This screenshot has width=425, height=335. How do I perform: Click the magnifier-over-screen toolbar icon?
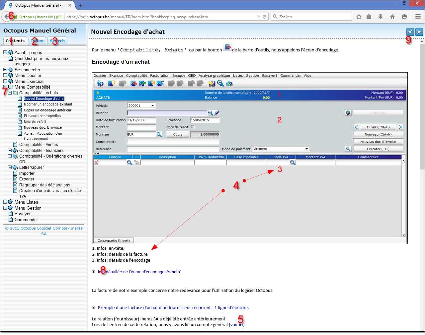pyautogui.click(x=220, y=83)
